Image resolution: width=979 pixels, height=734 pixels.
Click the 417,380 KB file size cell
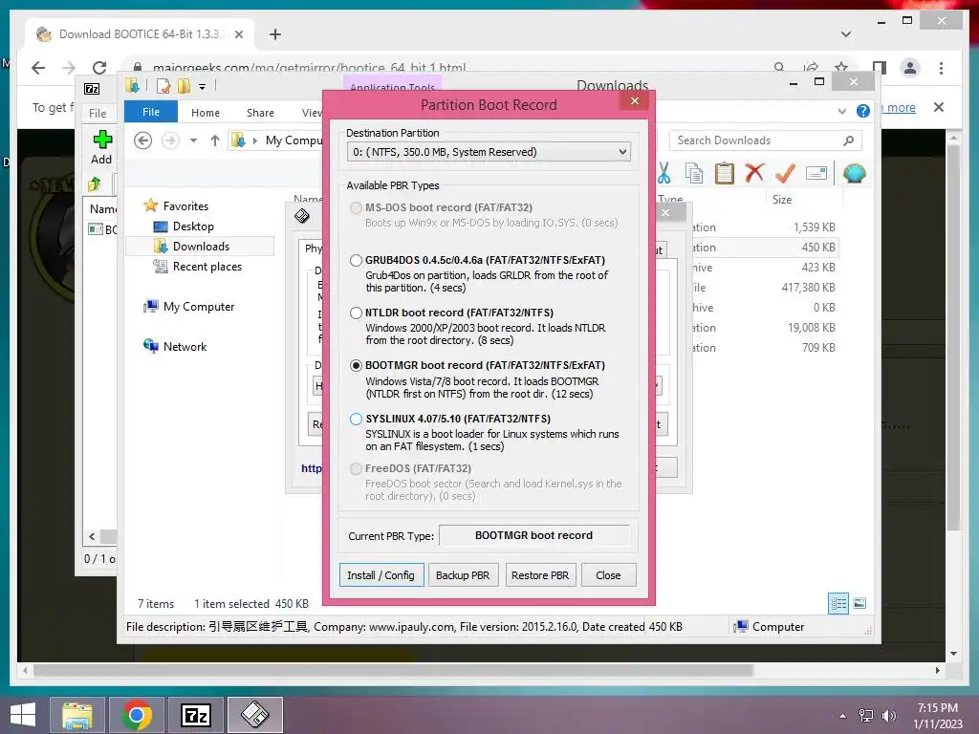click(x=808, y=288)
